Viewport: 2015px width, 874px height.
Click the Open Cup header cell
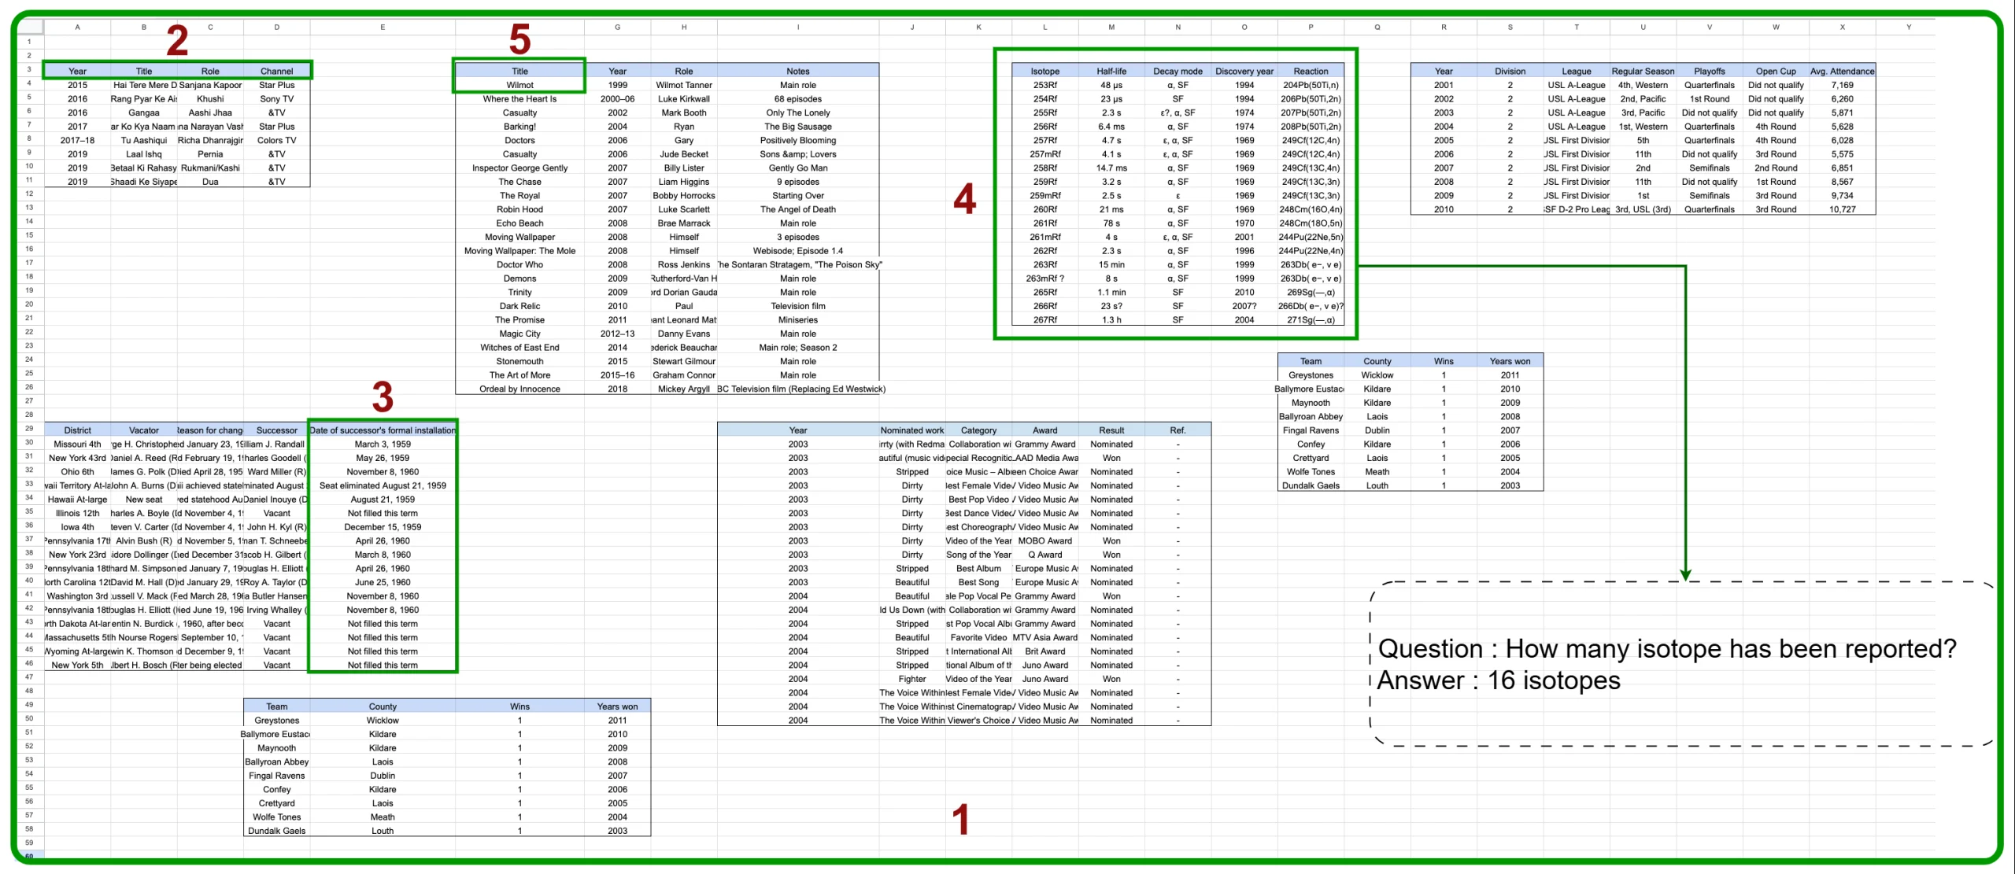[1776, 71]
